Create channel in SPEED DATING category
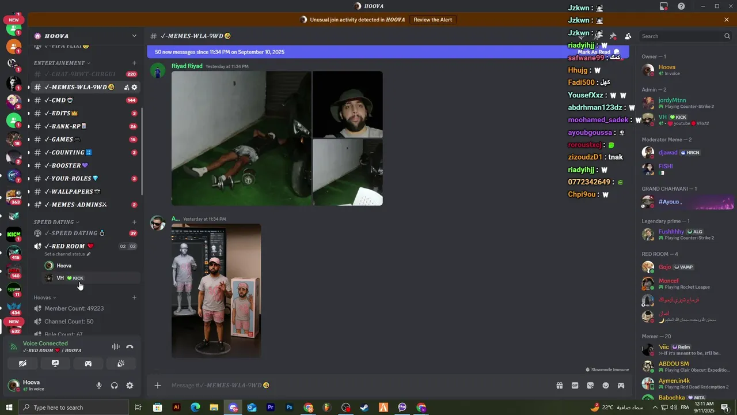Viewport: 737px width, 415px height. pos(134,222)
